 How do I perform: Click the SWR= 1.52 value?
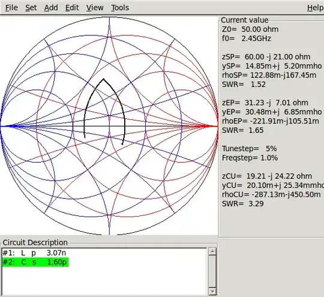(x=244, y=85)
